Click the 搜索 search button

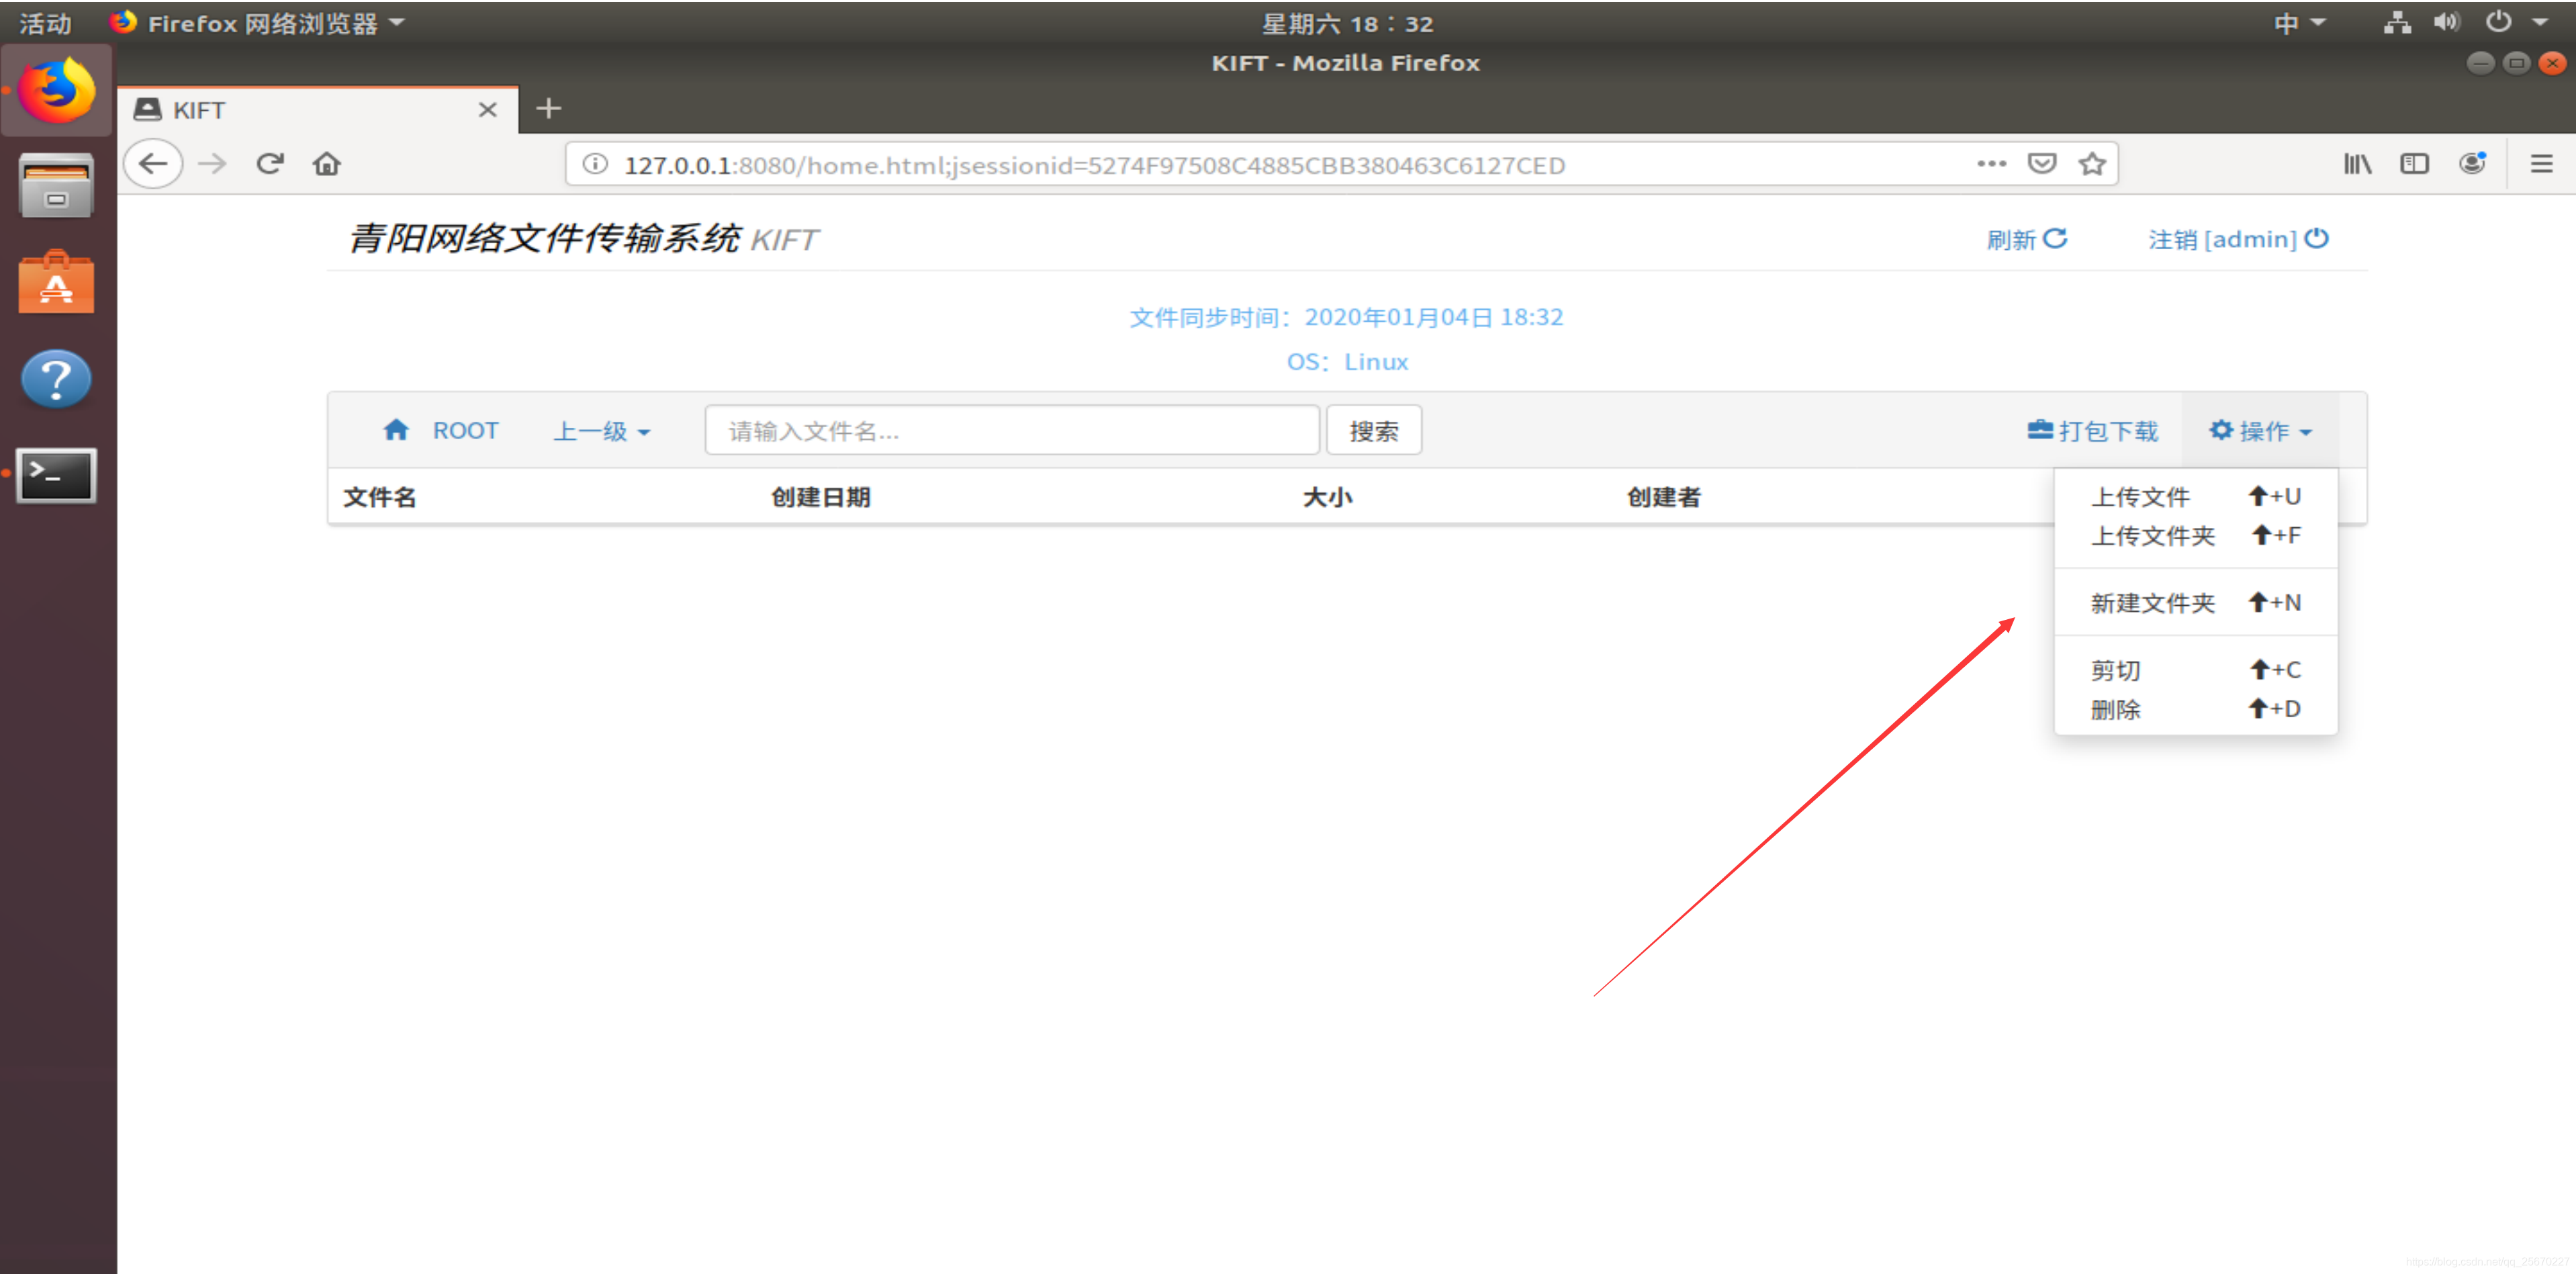point(1374,429)
